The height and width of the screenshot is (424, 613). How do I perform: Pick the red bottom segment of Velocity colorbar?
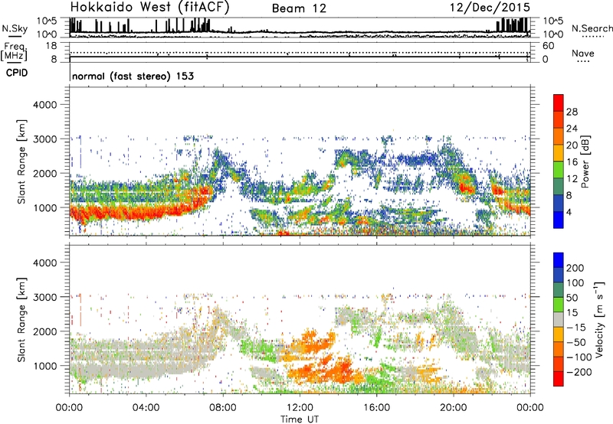coord(559,379)
